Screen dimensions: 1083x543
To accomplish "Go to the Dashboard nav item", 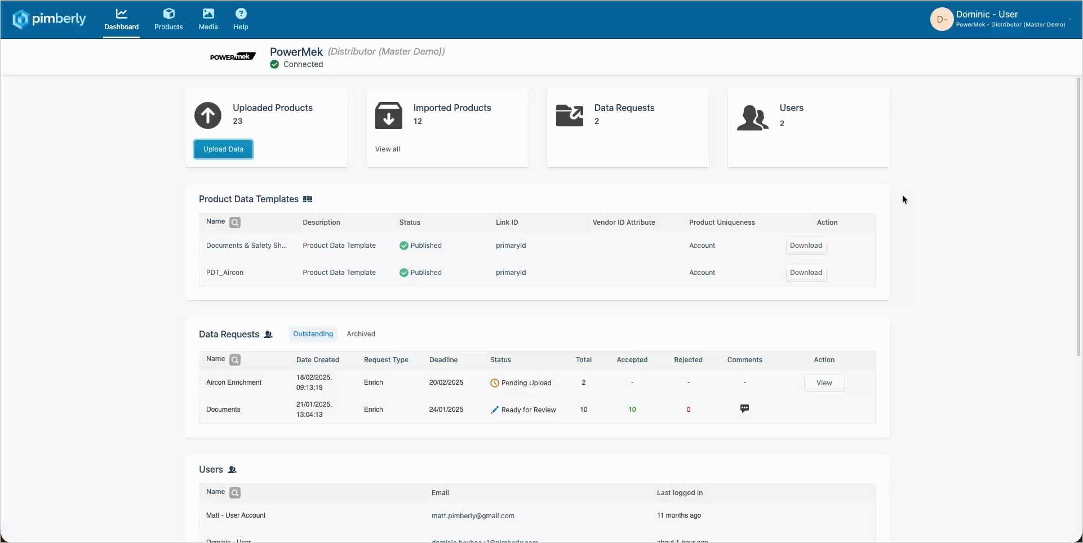I will point(121,19).
